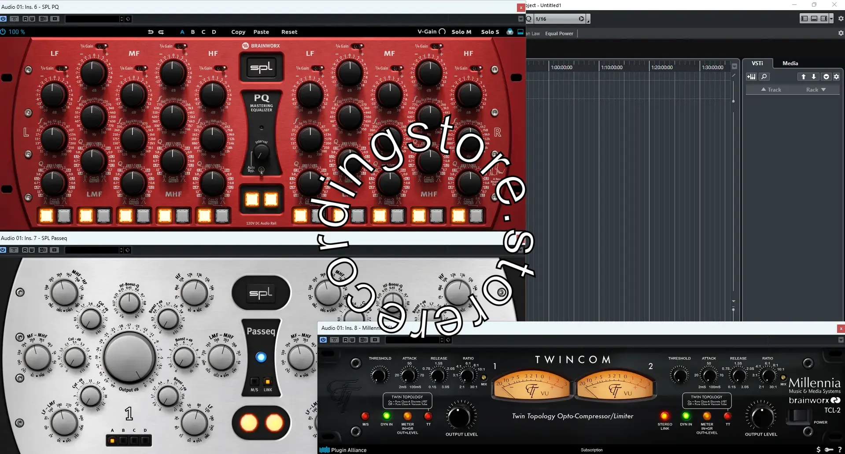
Task: Switch to the Media tab
Action: click(x=790, y=63)
